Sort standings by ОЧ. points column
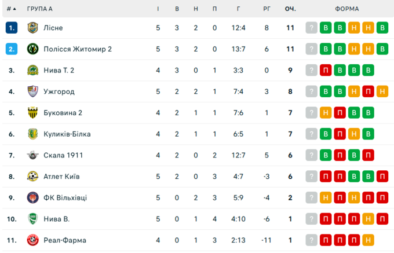The height and width of the screenshot is (253, 394). point(290,9)
